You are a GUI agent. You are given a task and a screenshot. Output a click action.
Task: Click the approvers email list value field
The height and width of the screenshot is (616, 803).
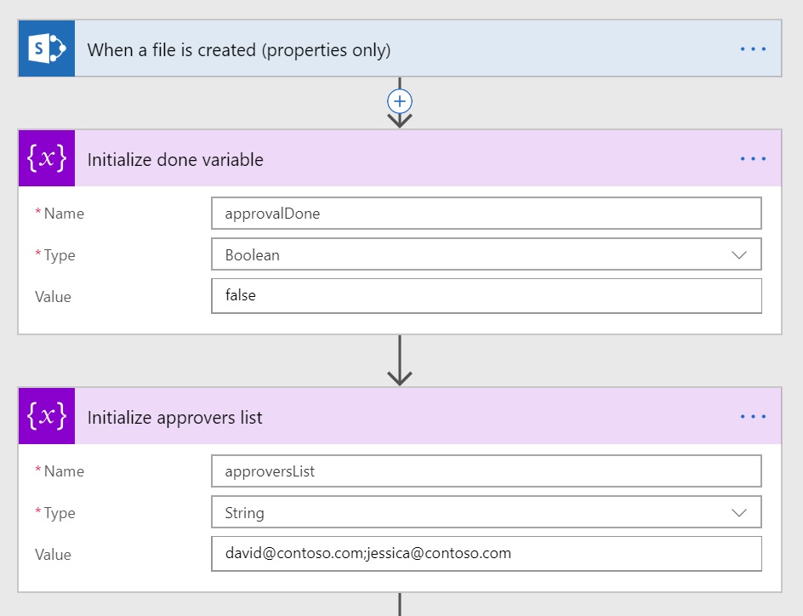pyautogui.click(x=486, y=553)
